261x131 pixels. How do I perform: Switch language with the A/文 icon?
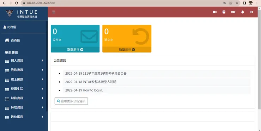tap(233, 12)
